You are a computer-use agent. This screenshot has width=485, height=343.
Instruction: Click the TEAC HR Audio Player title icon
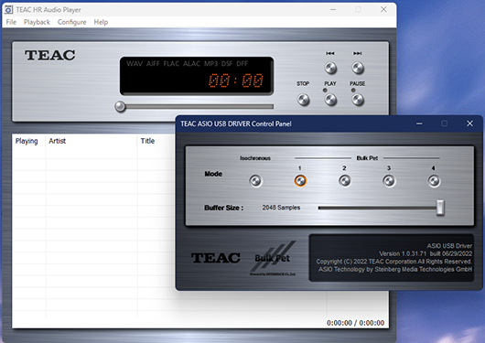tap(8, 9)
